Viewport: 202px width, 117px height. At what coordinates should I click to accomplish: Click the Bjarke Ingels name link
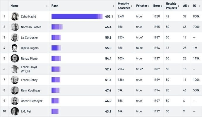(30, 48)
